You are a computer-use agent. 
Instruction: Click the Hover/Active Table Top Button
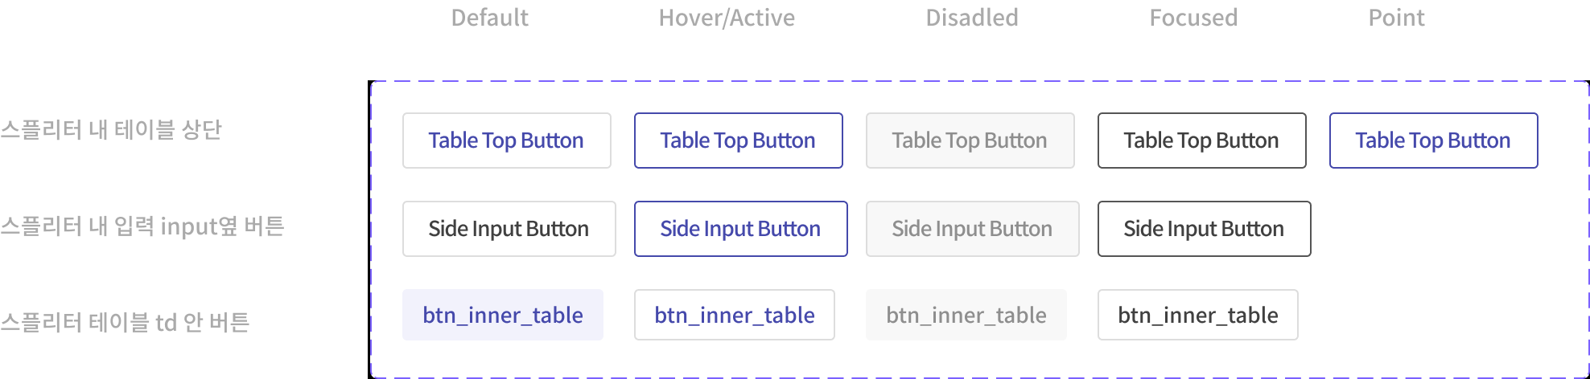point(739,141)
